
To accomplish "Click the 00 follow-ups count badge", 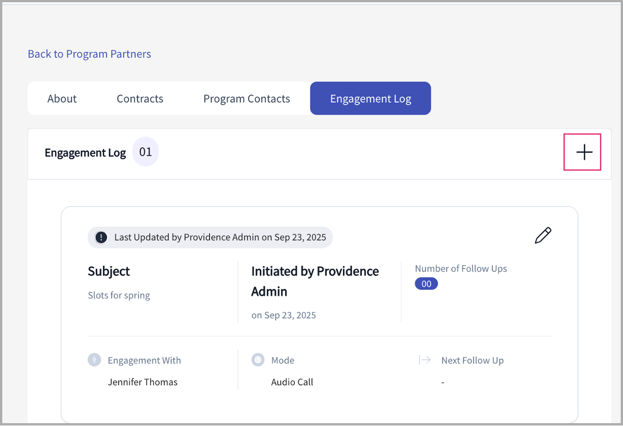I will [x=427, y=283].
